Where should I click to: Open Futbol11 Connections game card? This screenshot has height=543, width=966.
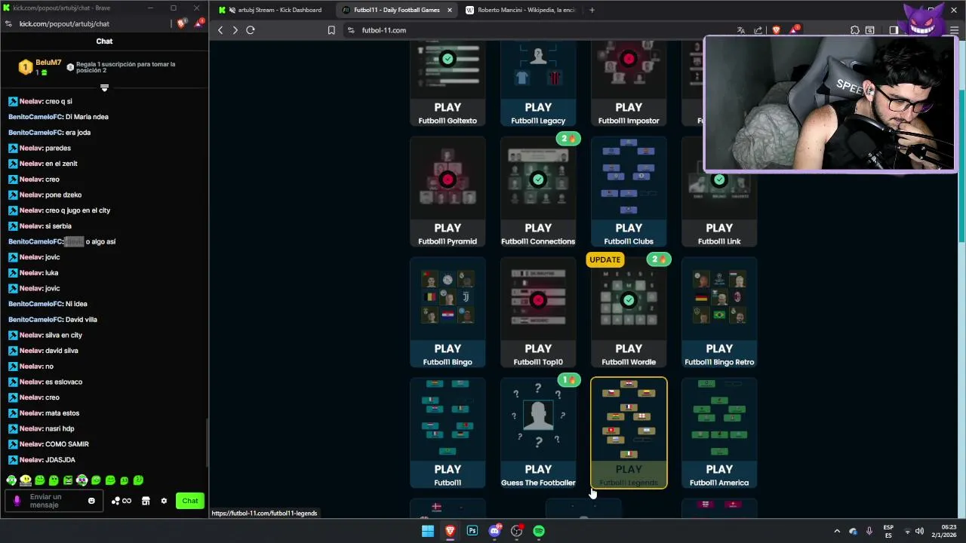pyautogui.click(x=538, y=192)
